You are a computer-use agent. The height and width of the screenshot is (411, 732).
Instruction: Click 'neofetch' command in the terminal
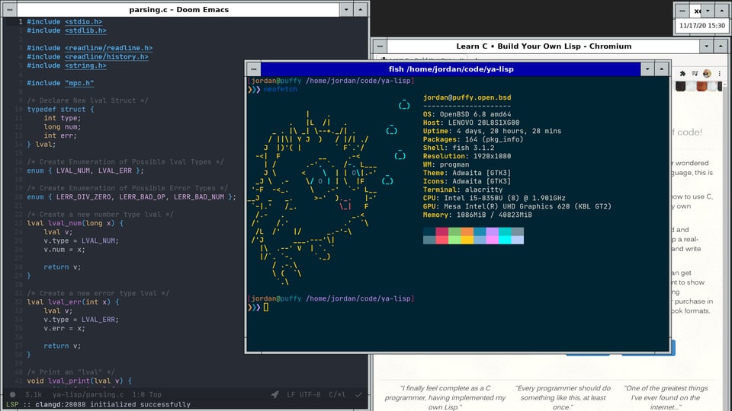pyautogui.click(x=280, y=89)
